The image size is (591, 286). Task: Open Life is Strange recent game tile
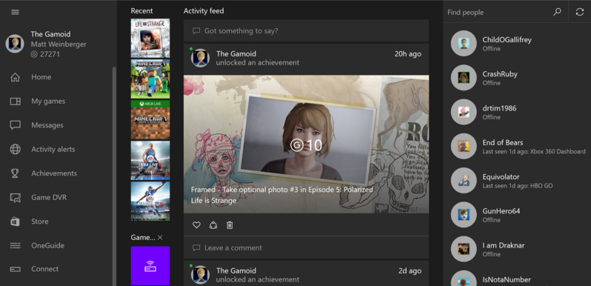coord(150,38)
